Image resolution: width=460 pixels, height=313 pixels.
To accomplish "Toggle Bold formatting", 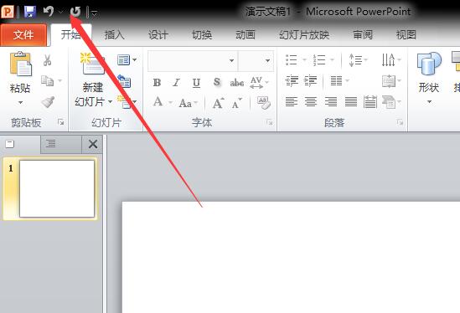I will 157,83.
